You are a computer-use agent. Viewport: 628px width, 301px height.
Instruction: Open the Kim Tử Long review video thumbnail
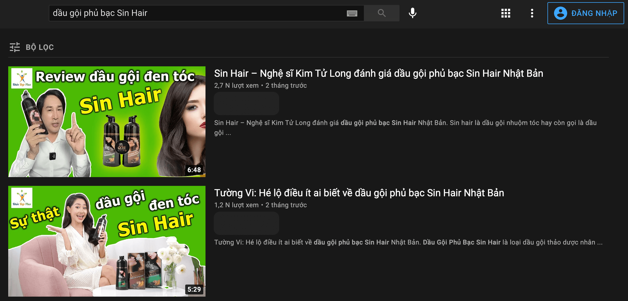tap(107, 122)
